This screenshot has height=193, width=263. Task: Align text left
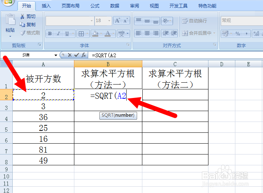coord(139,33)
